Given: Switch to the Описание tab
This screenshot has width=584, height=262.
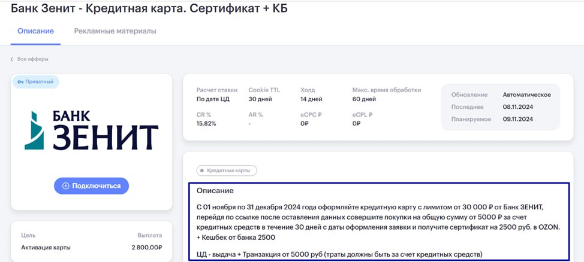Looking at the screenshot, I should 36,31.
